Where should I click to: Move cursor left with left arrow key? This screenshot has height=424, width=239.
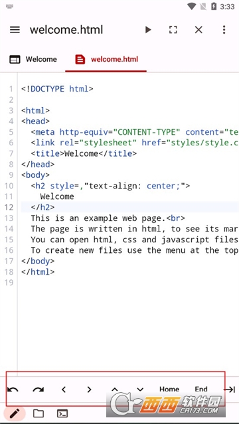(x=64, y=389)
